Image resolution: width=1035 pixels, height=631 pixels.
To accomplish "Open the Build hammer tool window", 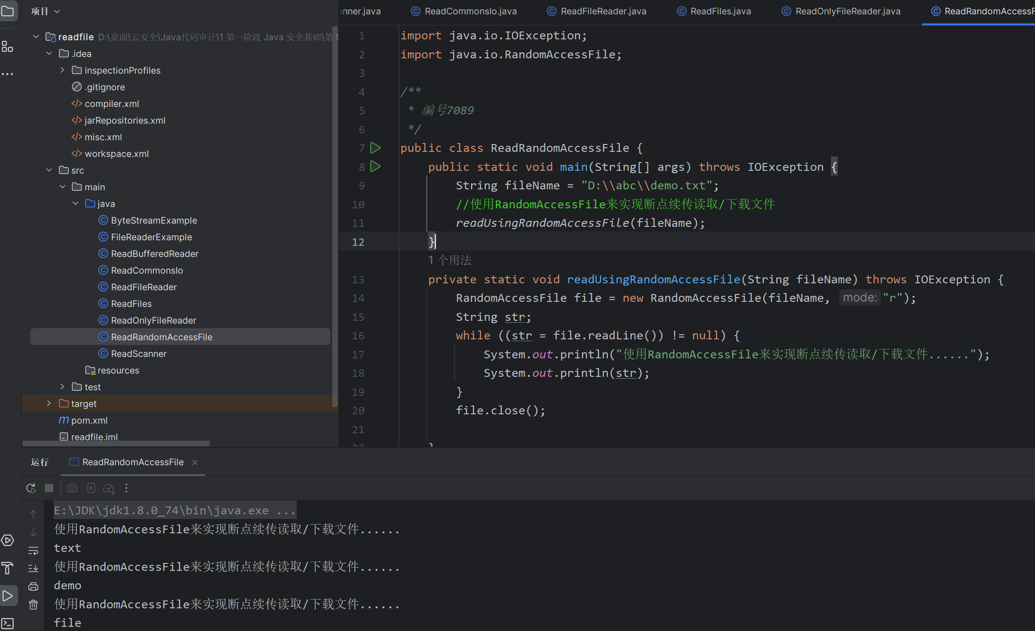I will [7, 568].
